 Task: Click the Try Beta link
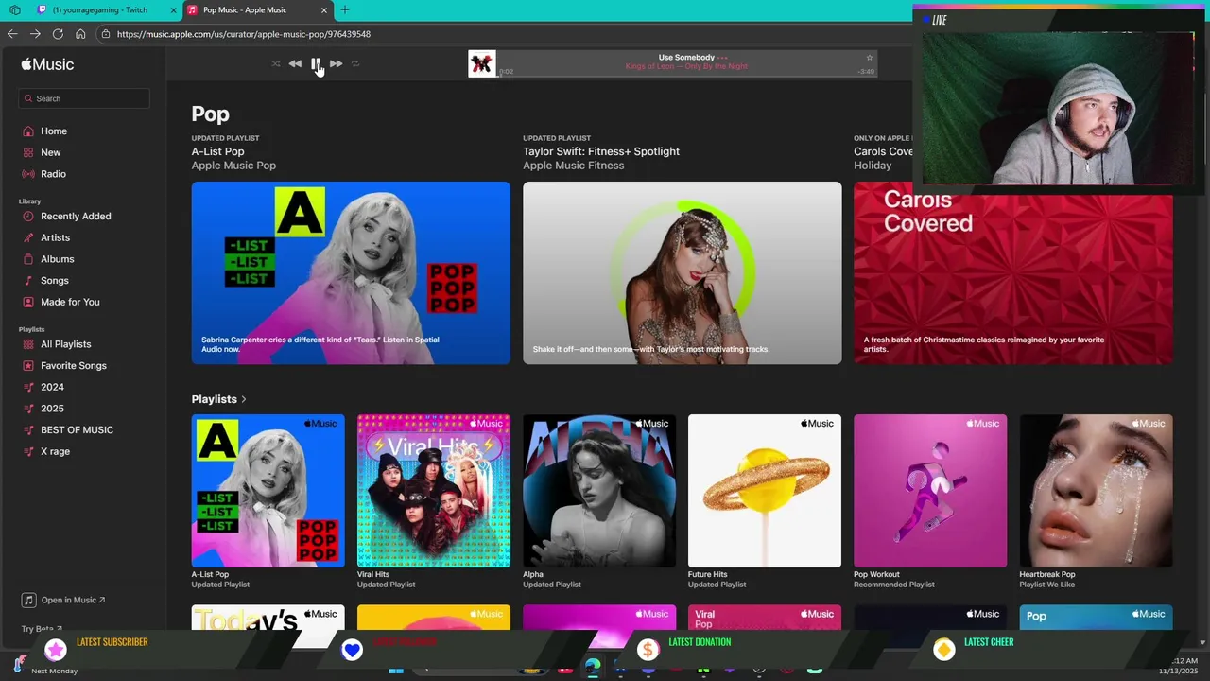tap(42, 628)
